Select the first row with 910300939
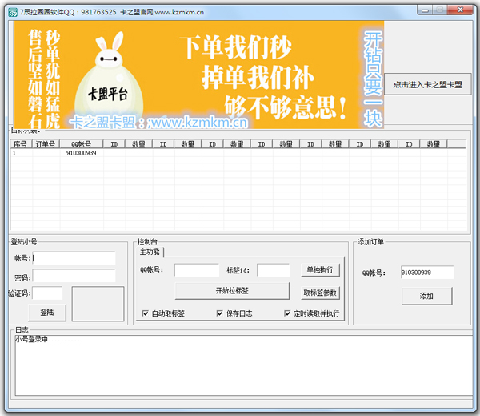480x416 pixels. (81, 153)
